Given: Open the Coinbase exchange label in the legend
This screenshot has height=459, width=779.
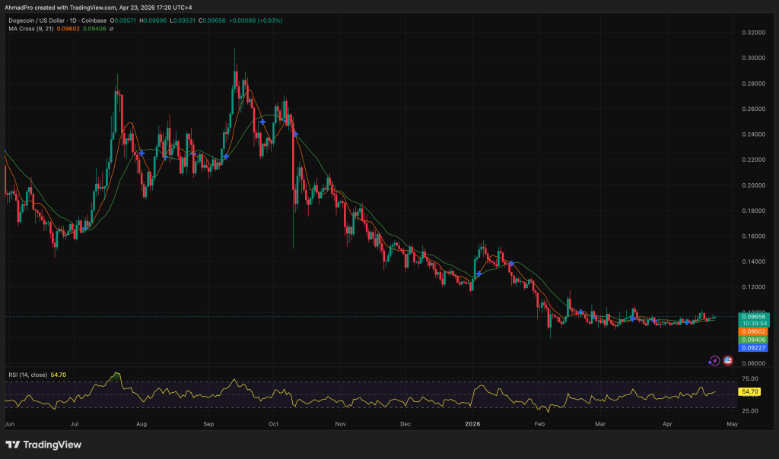Looking at the screenshot, I should (94, 22).
